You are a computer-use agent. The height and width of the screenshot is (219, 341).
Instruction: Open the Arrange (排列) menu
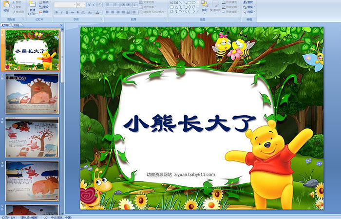click(x=205, y=8)
